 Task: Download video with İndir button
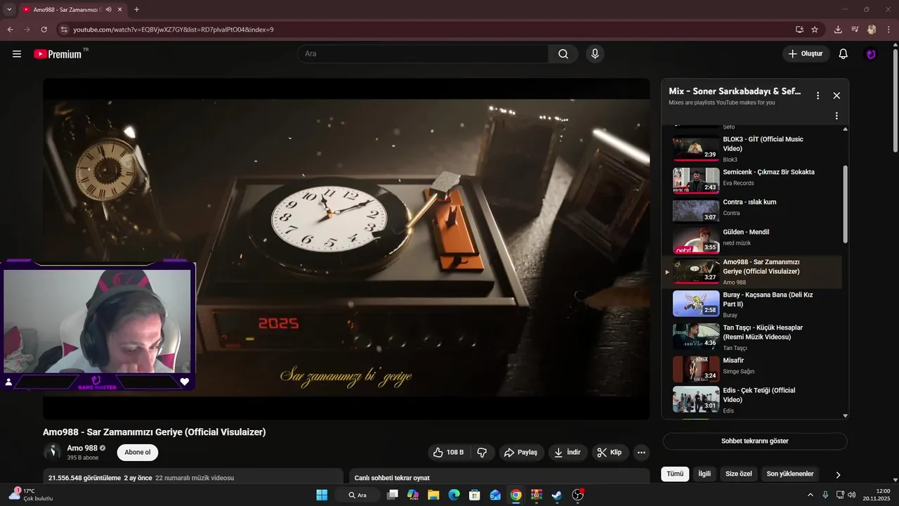point(567,453)
